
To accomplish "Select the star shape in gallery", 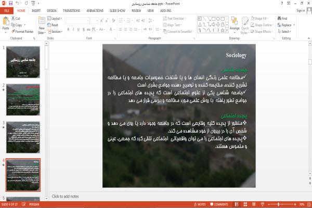I will tap(223, 30).
